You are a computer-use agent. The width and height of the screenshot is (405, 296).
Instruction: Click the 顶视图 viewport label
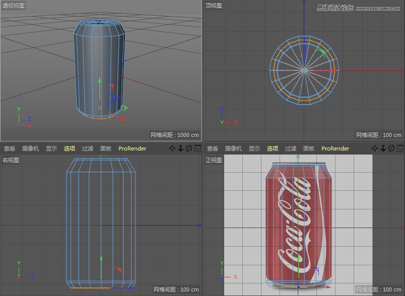pos(214,6)
